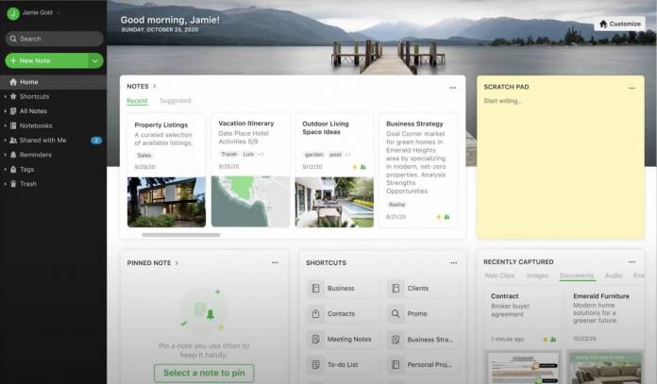Expand the Notebooks tree arrow
Image resolution: width=657 pixels, height=384 pixels.
(x=5, y=125)
